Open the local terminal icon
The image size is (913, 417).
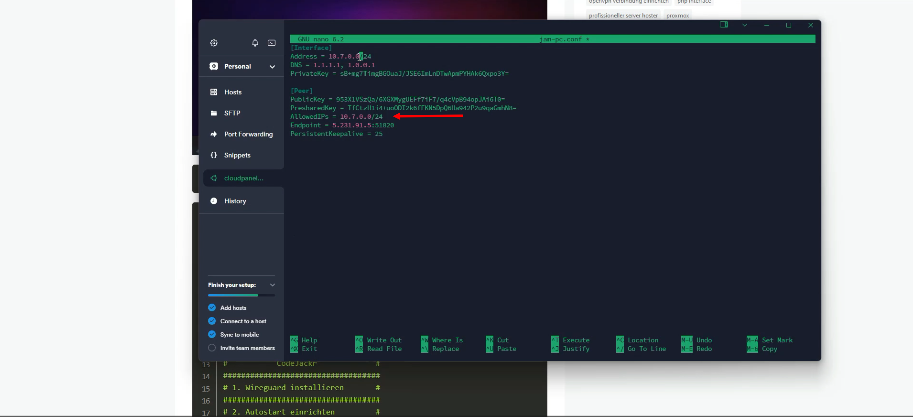[271, 43]
